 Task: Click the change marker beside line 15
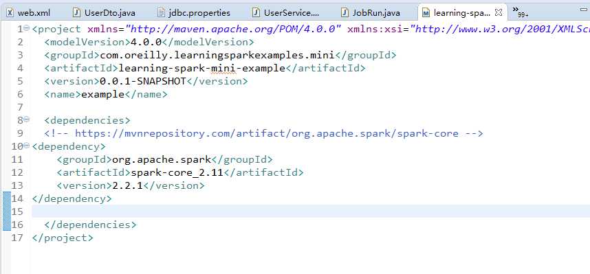click(x=7, y=212)
